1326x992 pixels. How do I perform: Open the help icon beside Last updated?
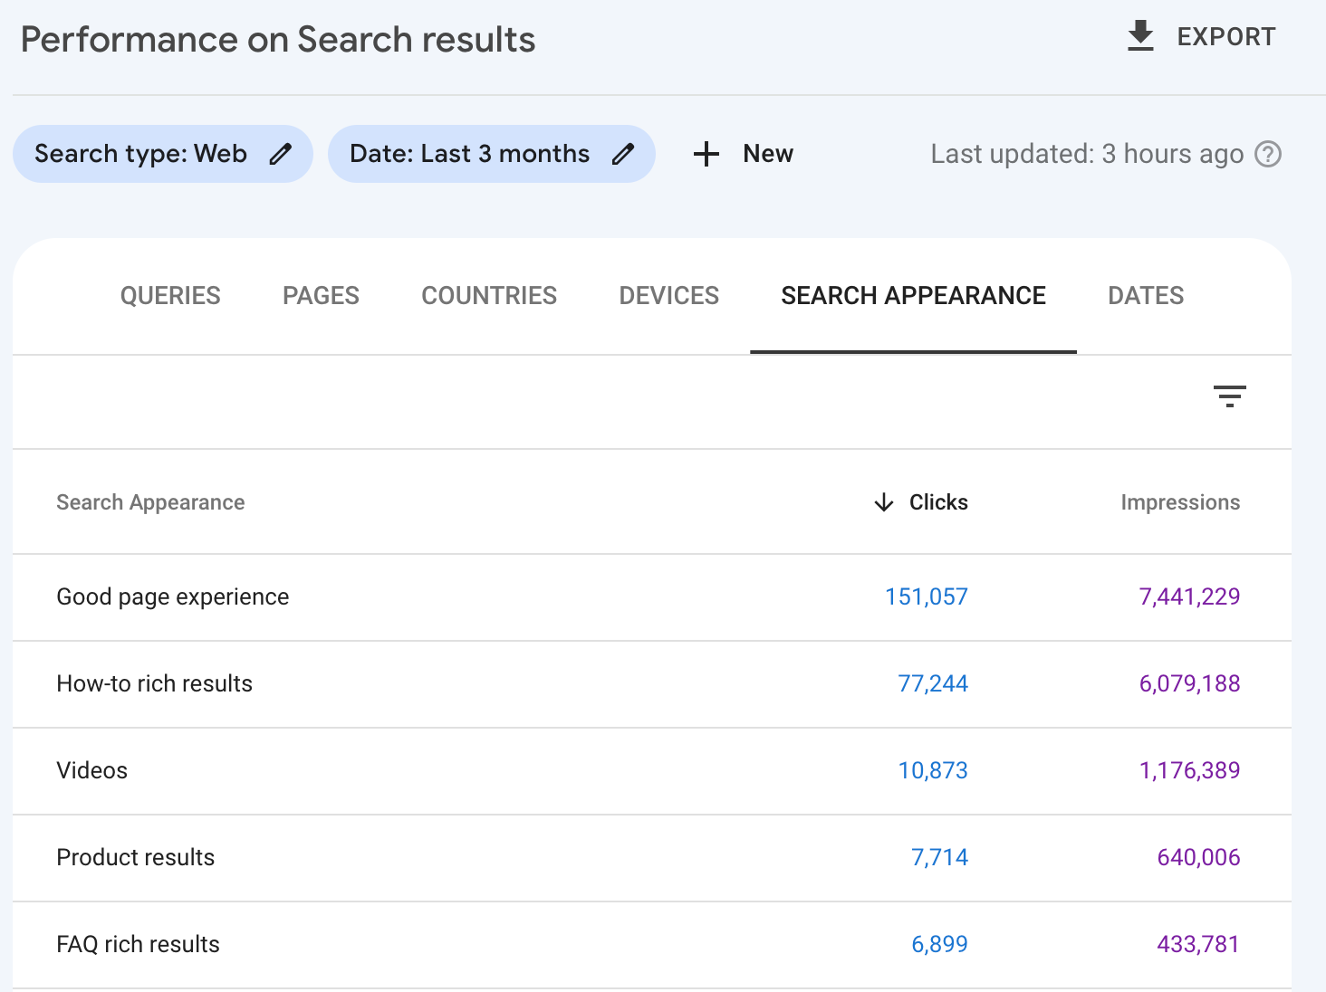[1269, 154]
